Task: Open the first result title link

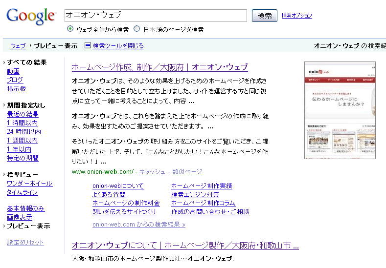Action: point(159,67)
